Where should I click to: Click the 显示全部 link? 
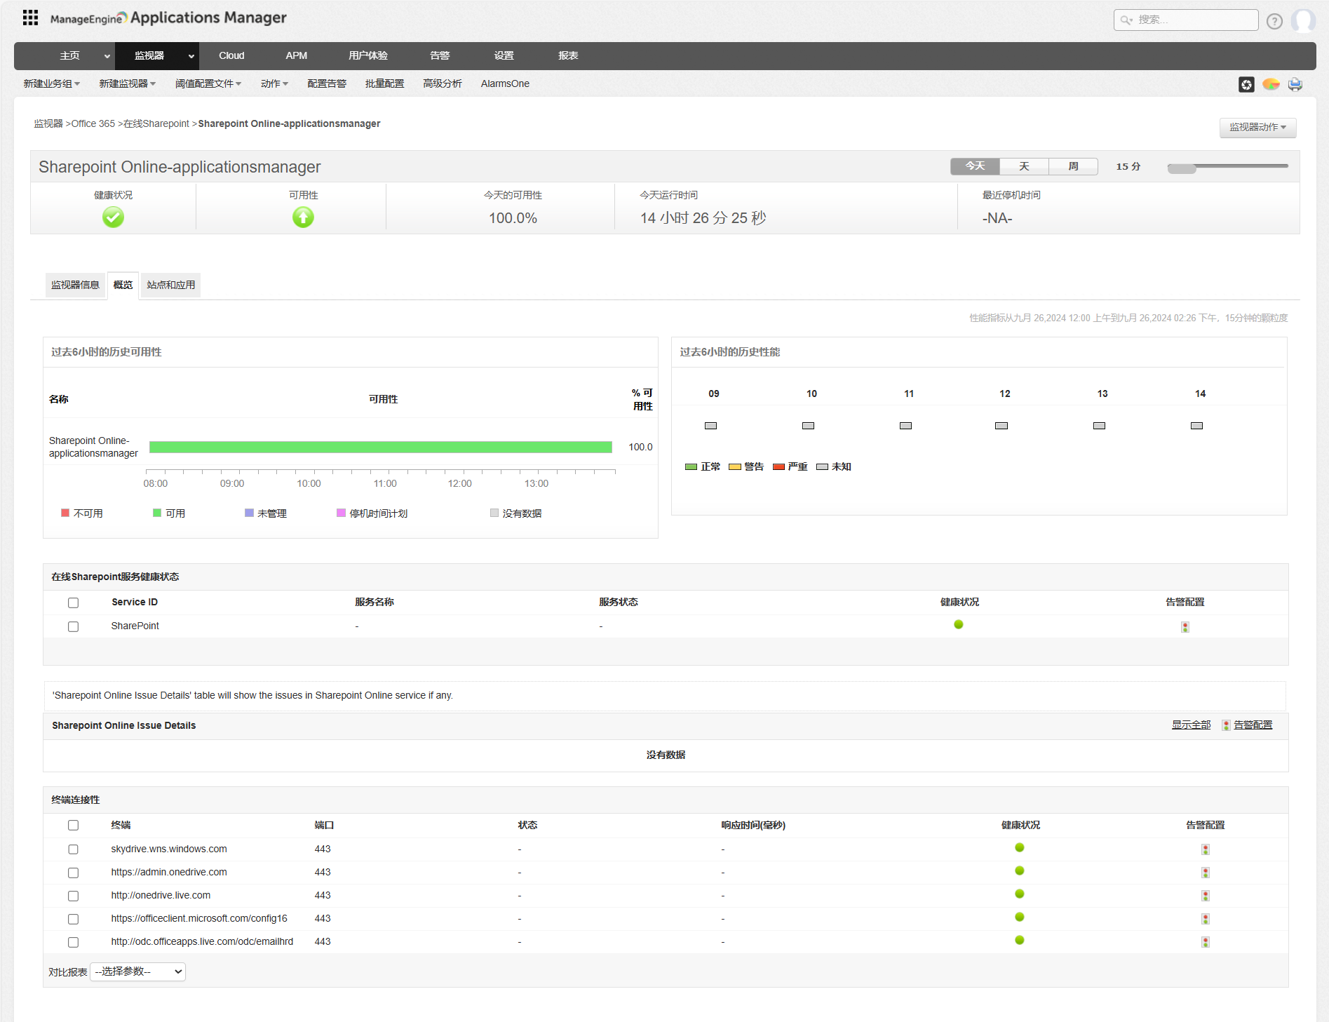pos(1190,725)
